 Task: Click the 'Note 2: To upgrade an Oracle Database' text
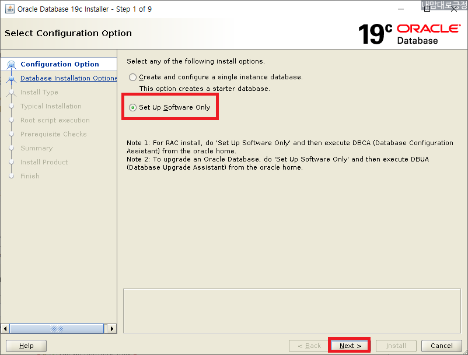click(278, 163)
